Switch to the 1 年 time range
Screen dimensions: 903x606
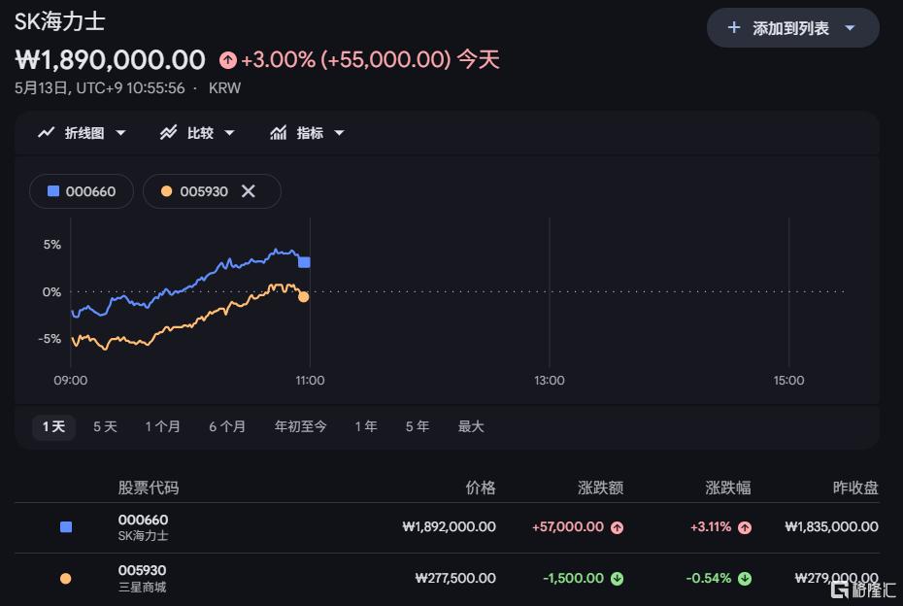tap(366, 427)
